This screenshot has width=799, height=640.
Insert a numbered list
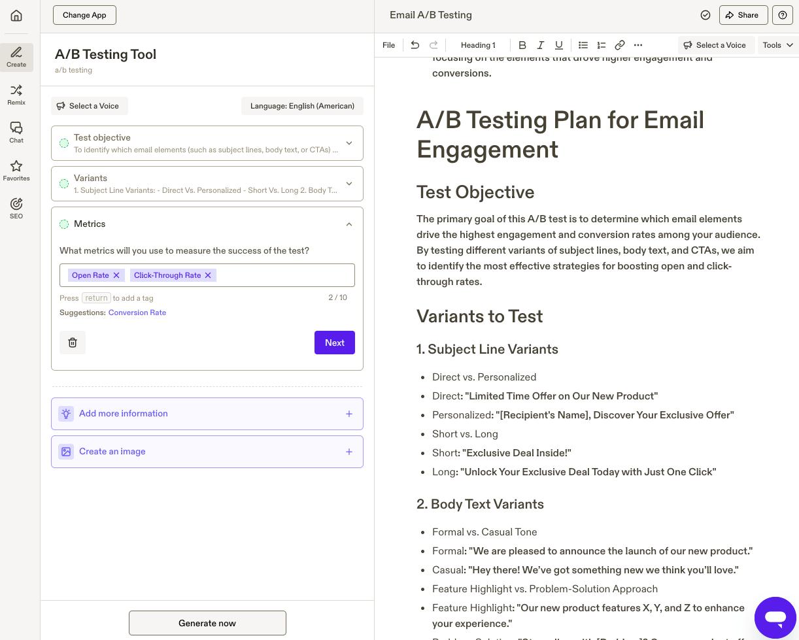pyautogui.click(x=602, y=45)
